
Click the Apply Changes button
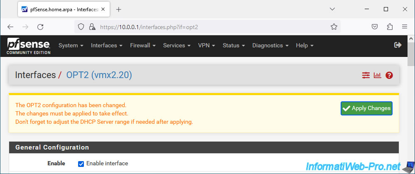click(x=366, y=108)
